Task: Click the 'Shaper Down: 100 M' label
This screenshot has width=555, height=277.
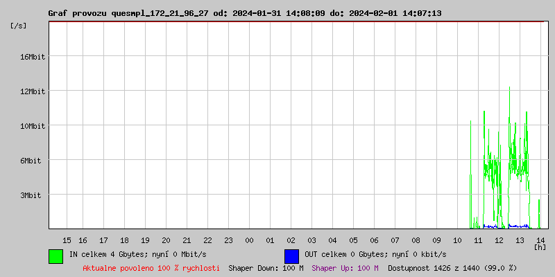Action: pyautogui.click(x=266, y=267)
